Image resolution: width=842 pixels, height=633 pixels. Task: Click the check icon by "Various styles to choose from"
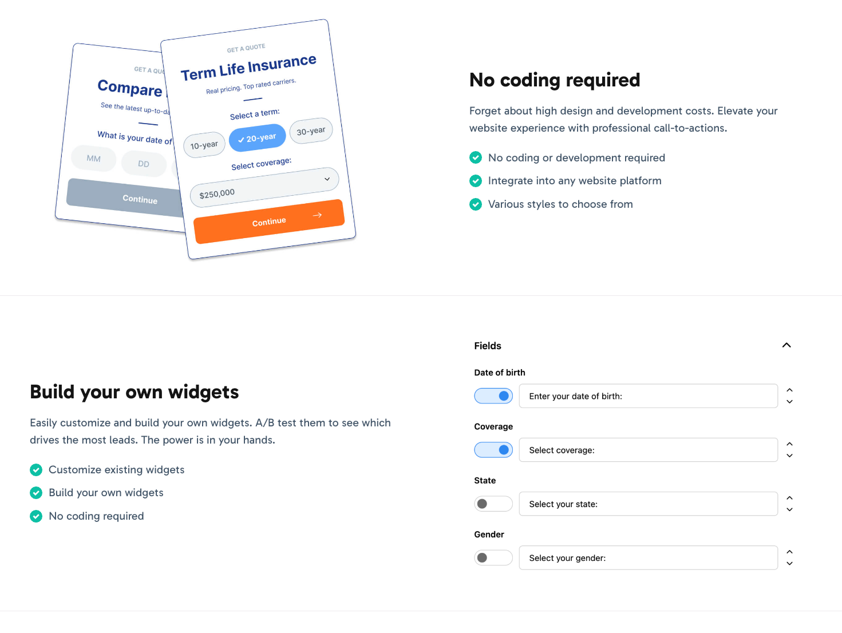click(476, 204)
